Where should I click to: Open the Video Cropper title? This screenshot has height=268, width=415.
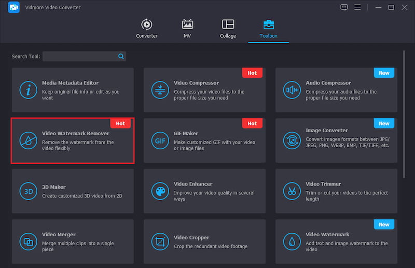point(191,237)
